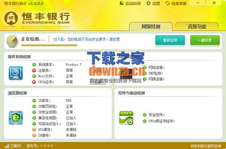
Task: Click the green check beside DNS检测
Action: [x=145, y=73]
